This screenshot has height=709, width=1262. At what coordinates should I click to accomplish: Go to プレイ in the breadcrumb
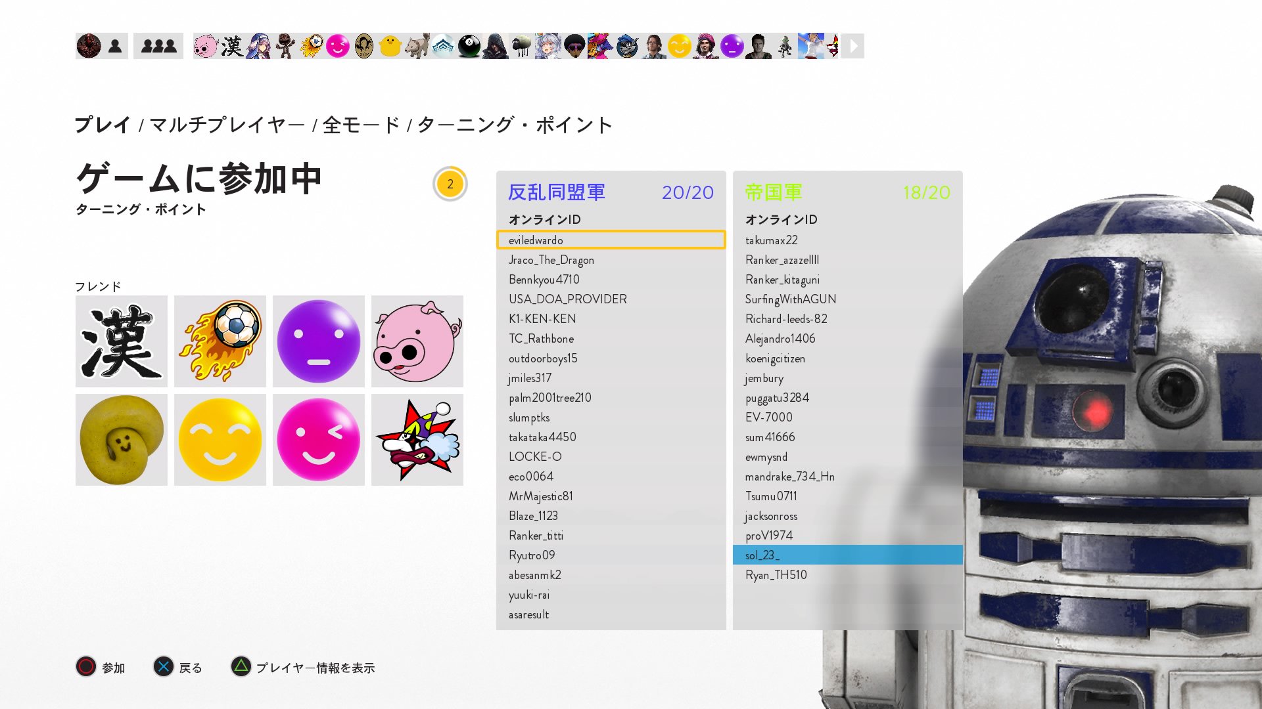tap(103, 125)
